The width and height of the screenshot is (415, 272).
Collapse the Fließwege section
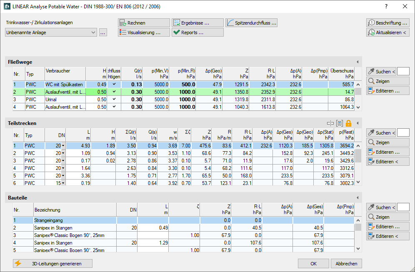pyautogui.click(x=357, y=62)
